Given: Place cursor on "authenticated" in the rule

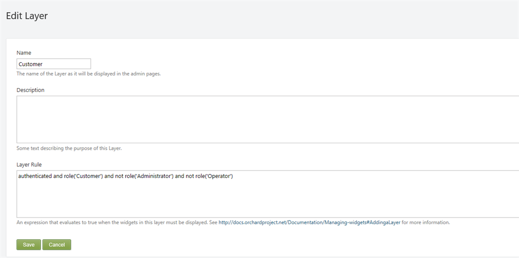Looking at the screenshot, I should click(x=35, y=176).
